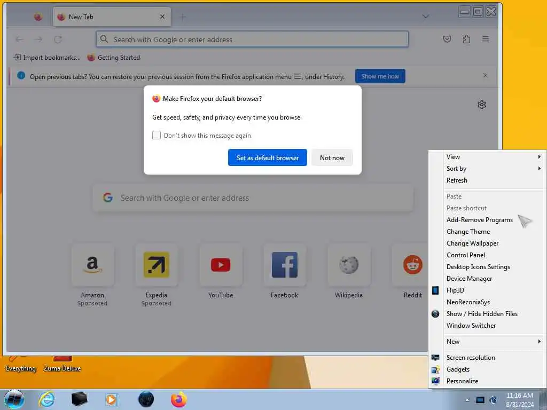Expand the Sort by submenu

click(487, 168)
